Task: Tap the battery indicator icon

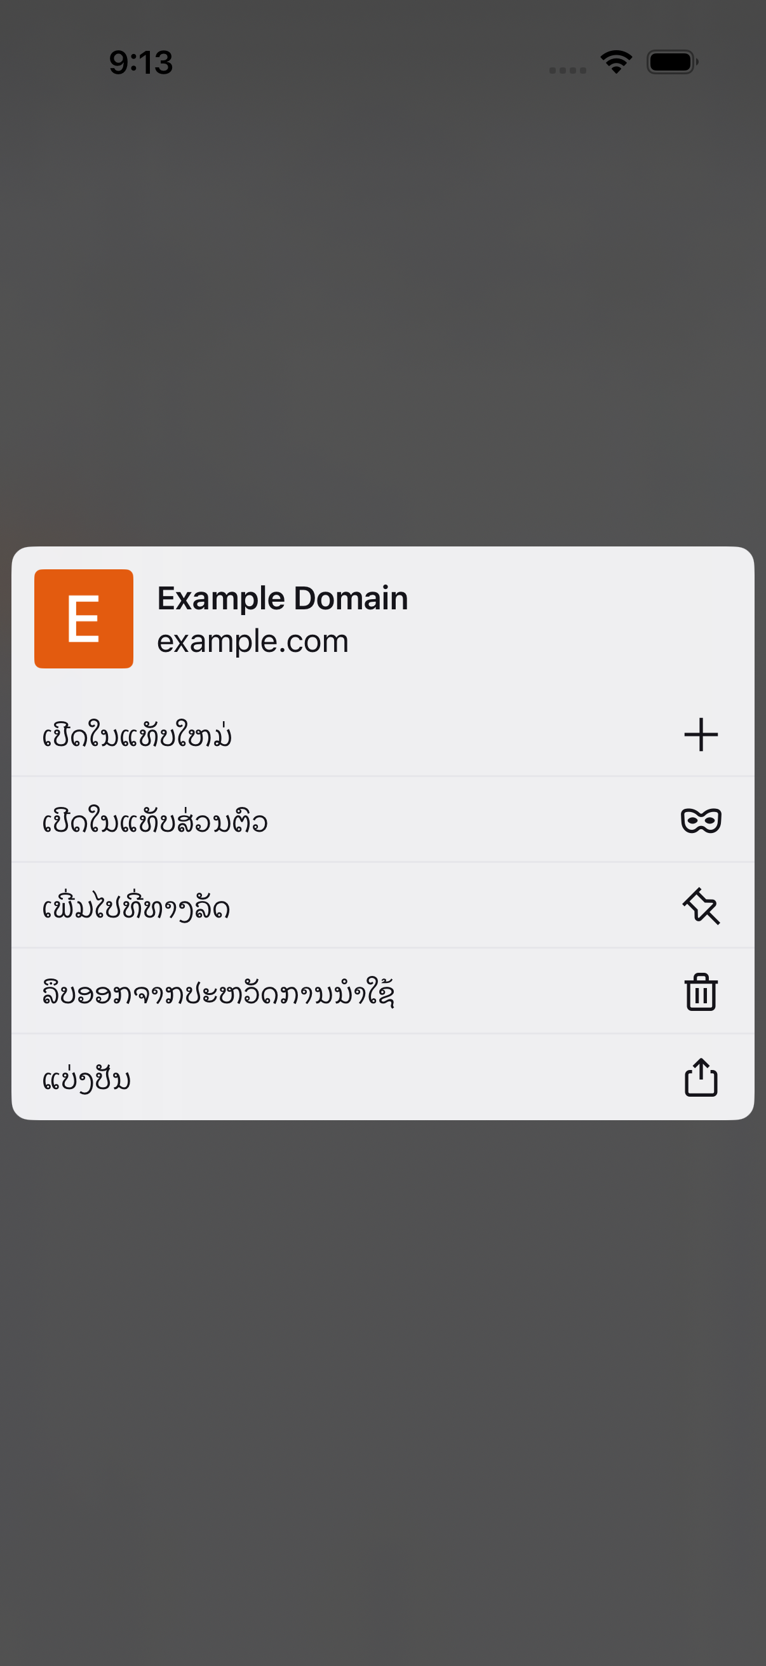Action: coord(672,62)
